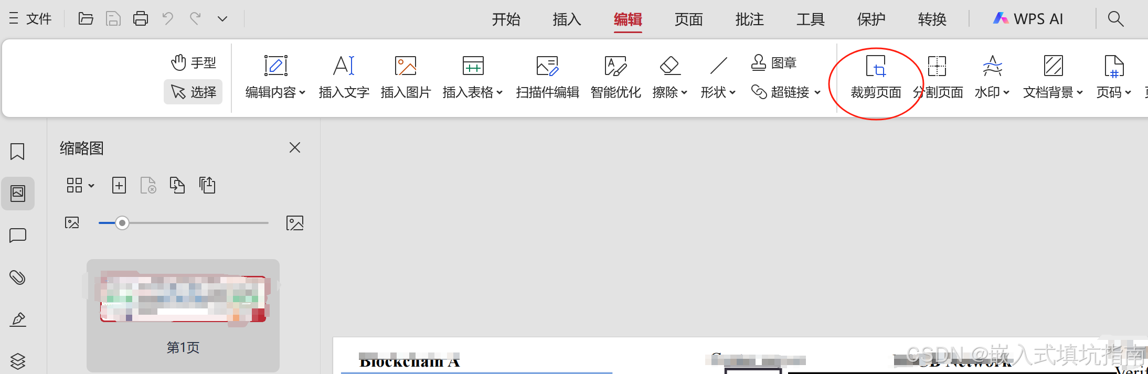Open thumbnail grid layout dropdown

[80, 185]
